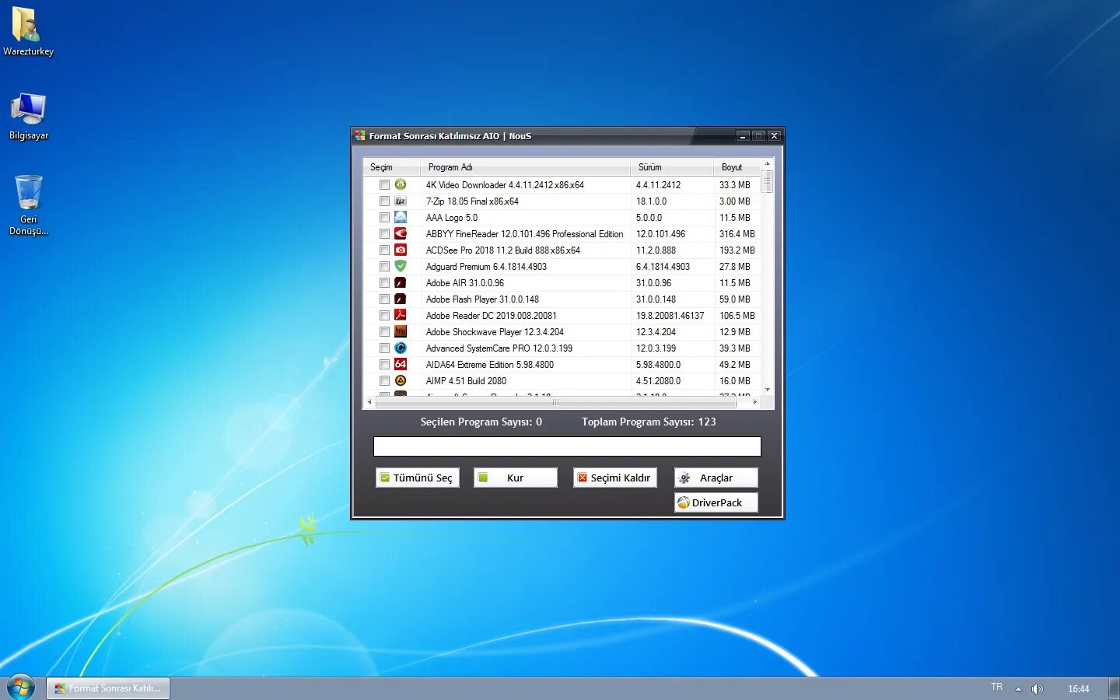Image resolution: width=1120 pixels, height=700 pixels.
Task: Click the 16:44 taskbar clock
Action: [1078, 688]
